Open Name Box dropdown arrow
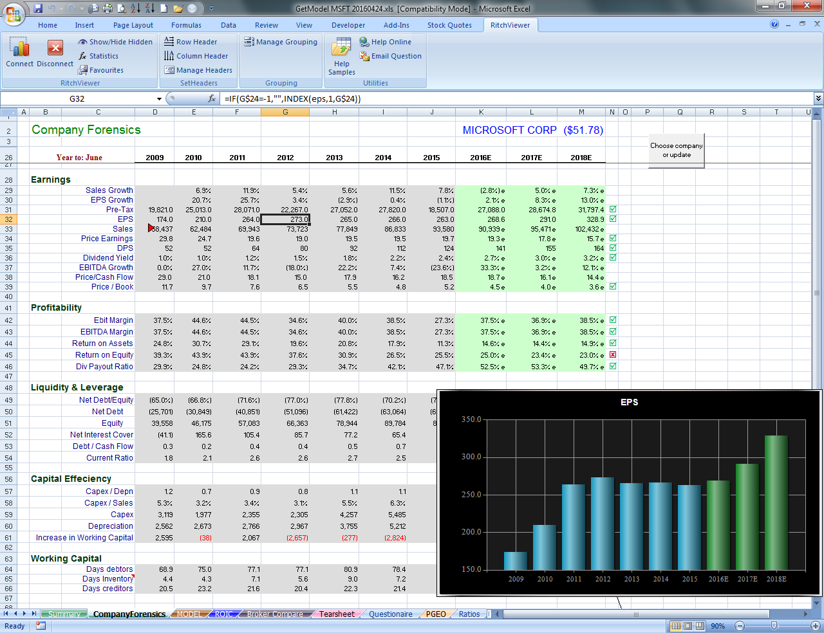Screen dimensions: 824x633 159,98
